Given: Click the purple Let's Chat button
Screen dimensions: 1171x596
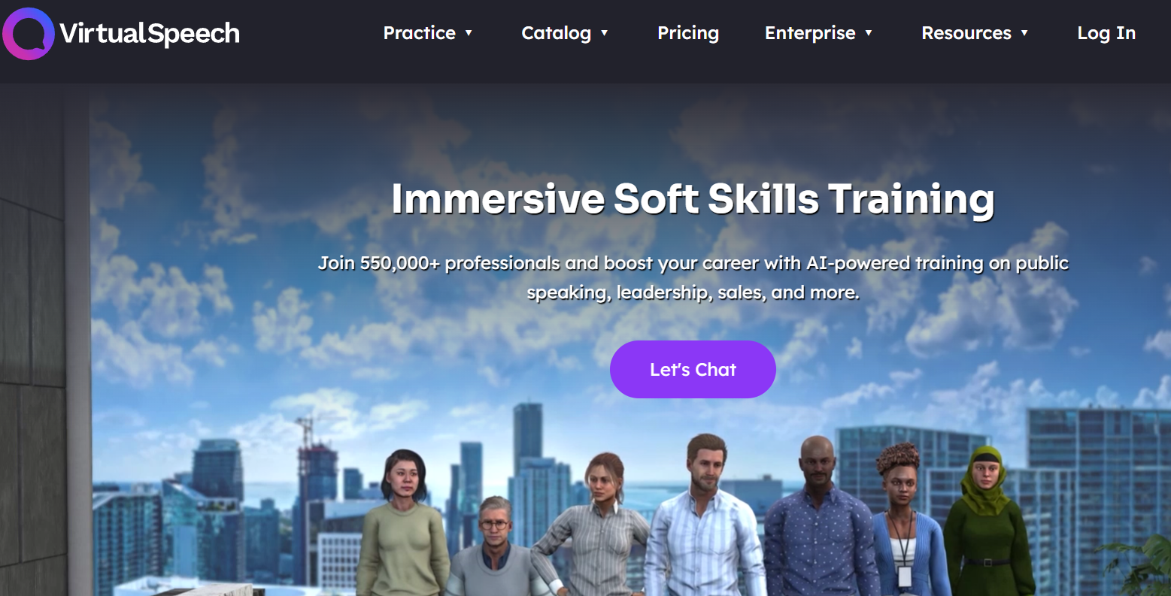Looking at the screenshot, I should [693, 369].
